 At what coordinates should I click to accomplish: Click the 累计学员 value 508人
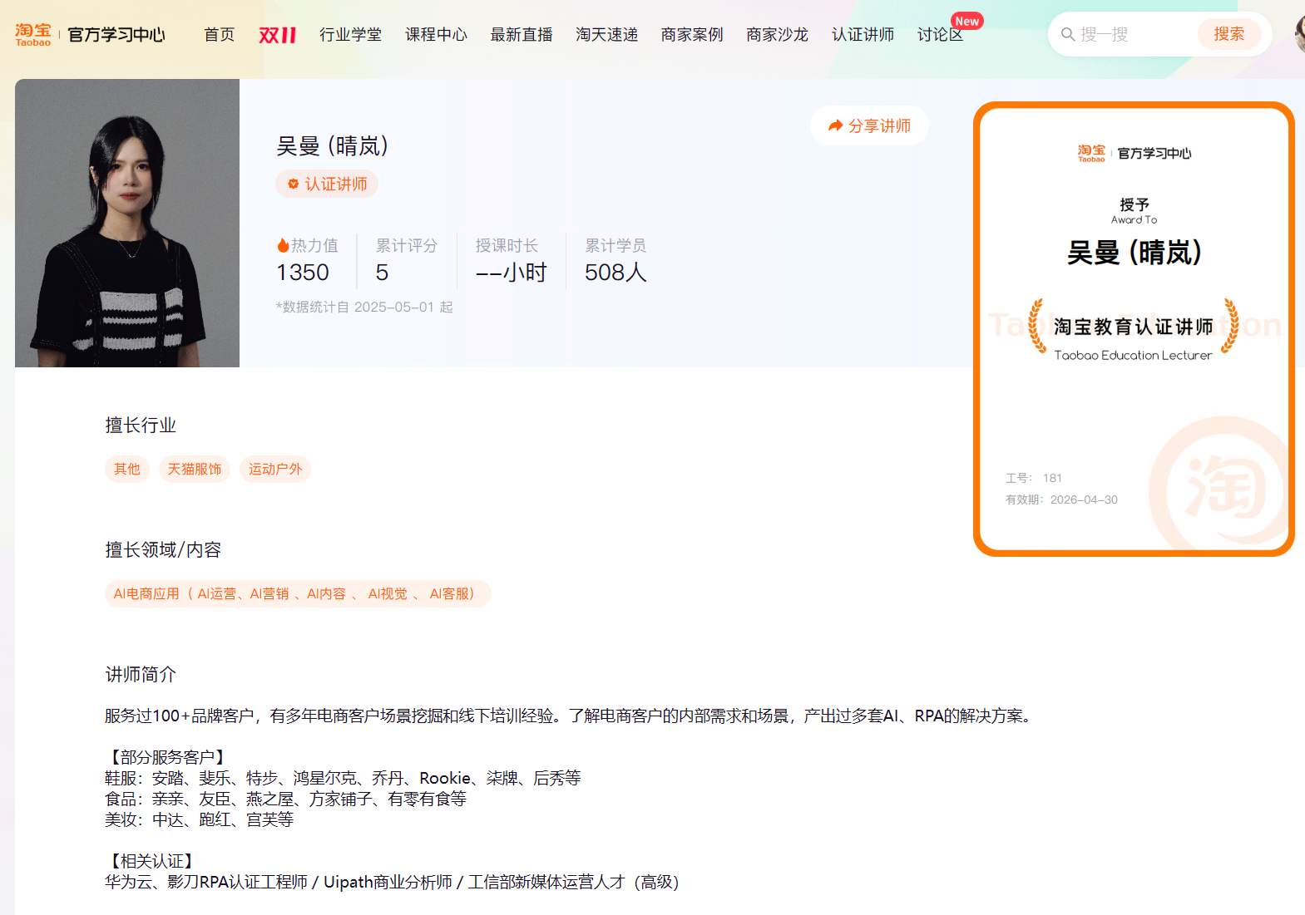click(615, 273)
